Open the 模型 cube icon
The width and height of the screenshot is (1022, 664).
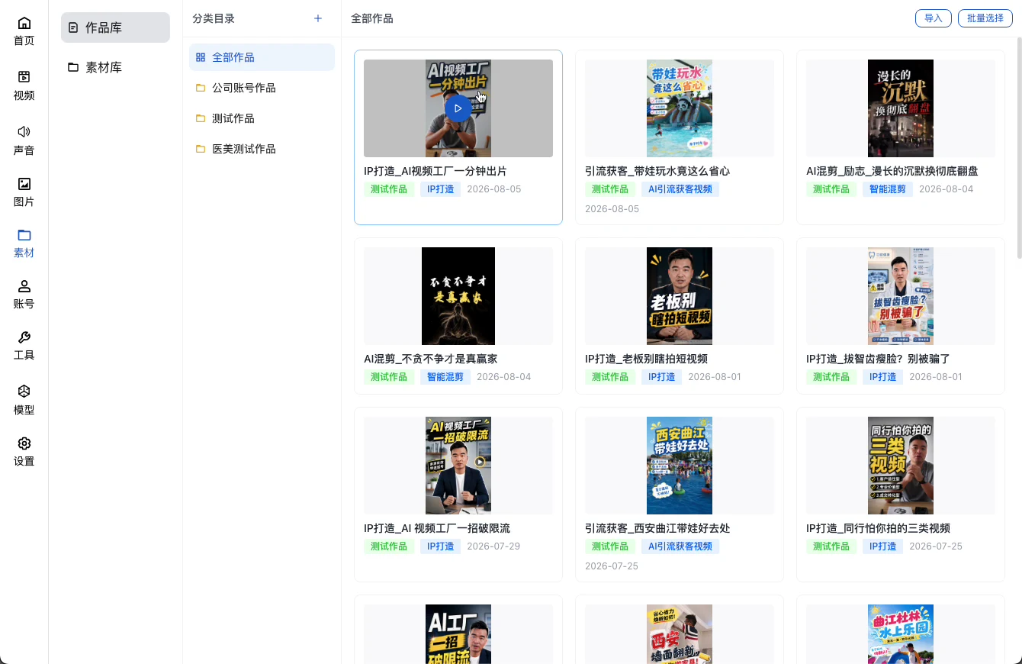point(24,391)
